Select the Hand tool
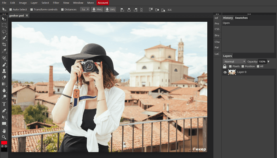Viewport: 277px width, 158px height. [x=4, y=130]
